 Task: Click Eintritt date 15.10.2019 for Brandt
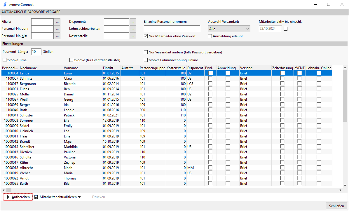[111, 141]
